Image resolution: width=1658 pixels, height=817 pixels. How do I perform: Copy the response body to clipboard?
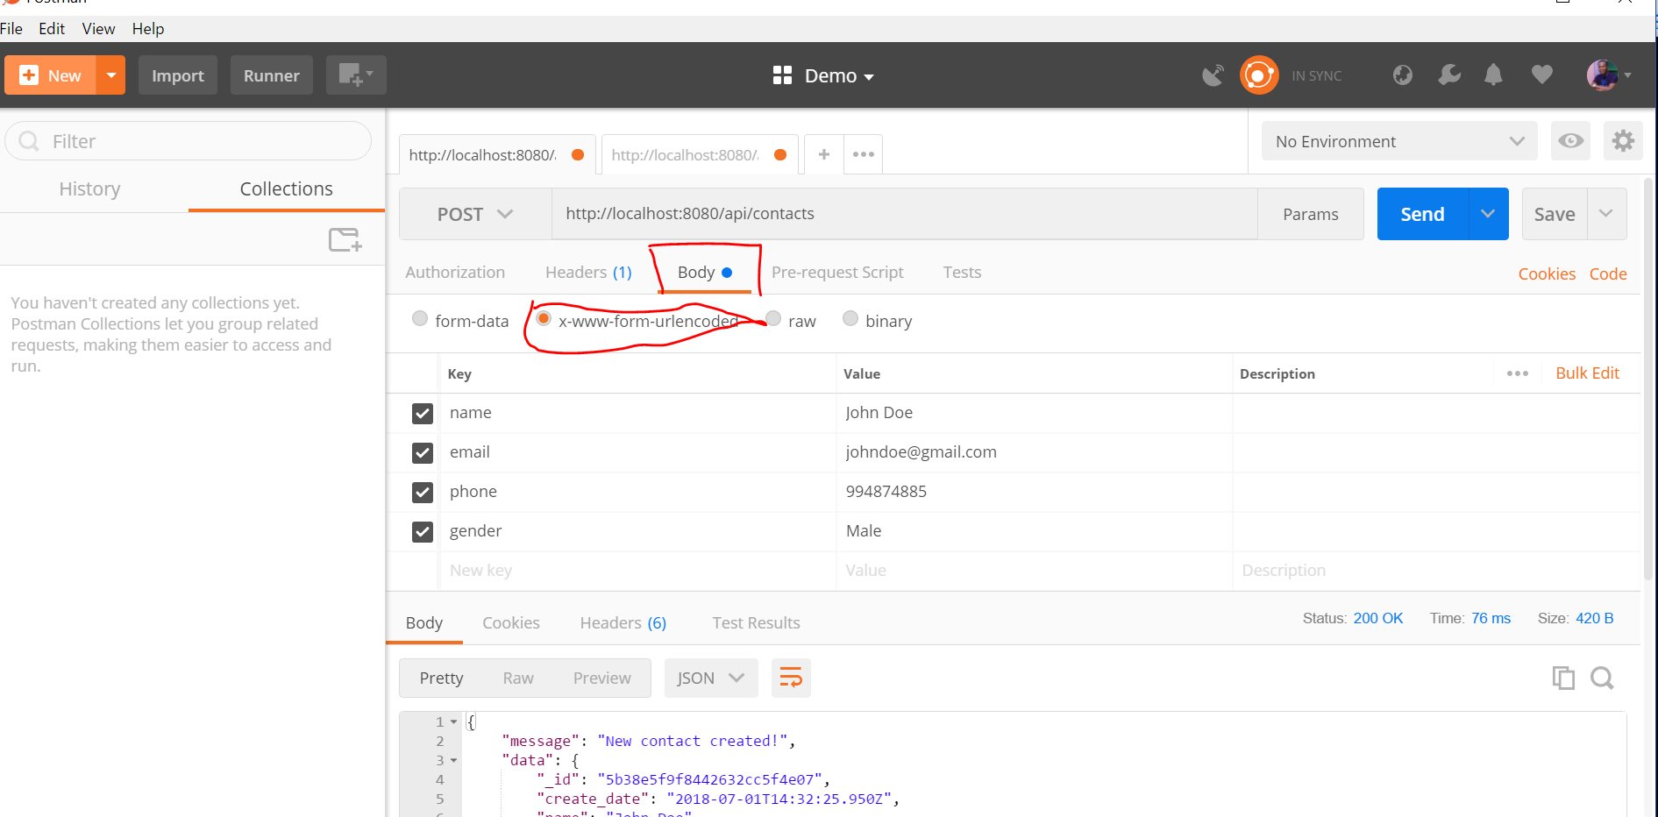click(1563, 678)
